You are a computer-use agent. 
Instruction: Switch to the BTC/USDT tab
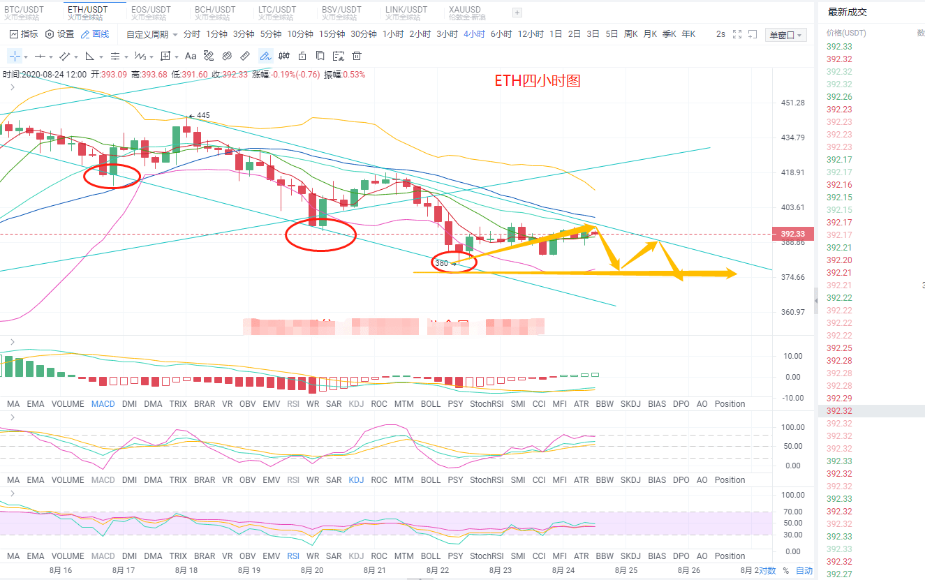24,13
